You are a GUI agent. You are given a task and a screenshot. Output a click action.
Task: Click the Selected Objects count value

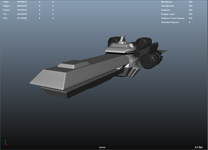[x=190, y=22]
